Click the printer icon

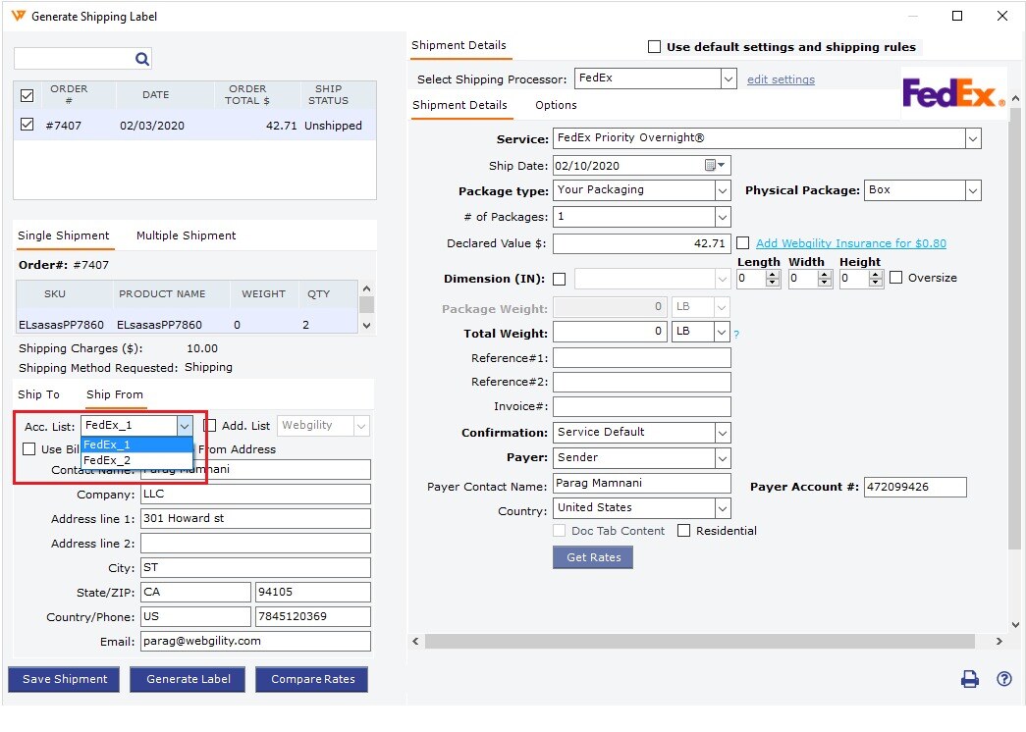click(970, 679)
